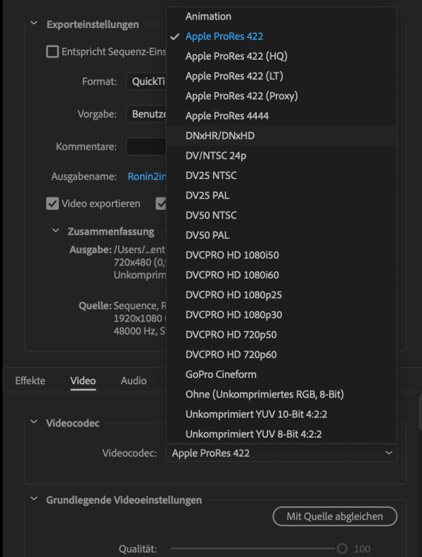Choose DVCPRO HD 1080i60

click(x=281, y=275)
